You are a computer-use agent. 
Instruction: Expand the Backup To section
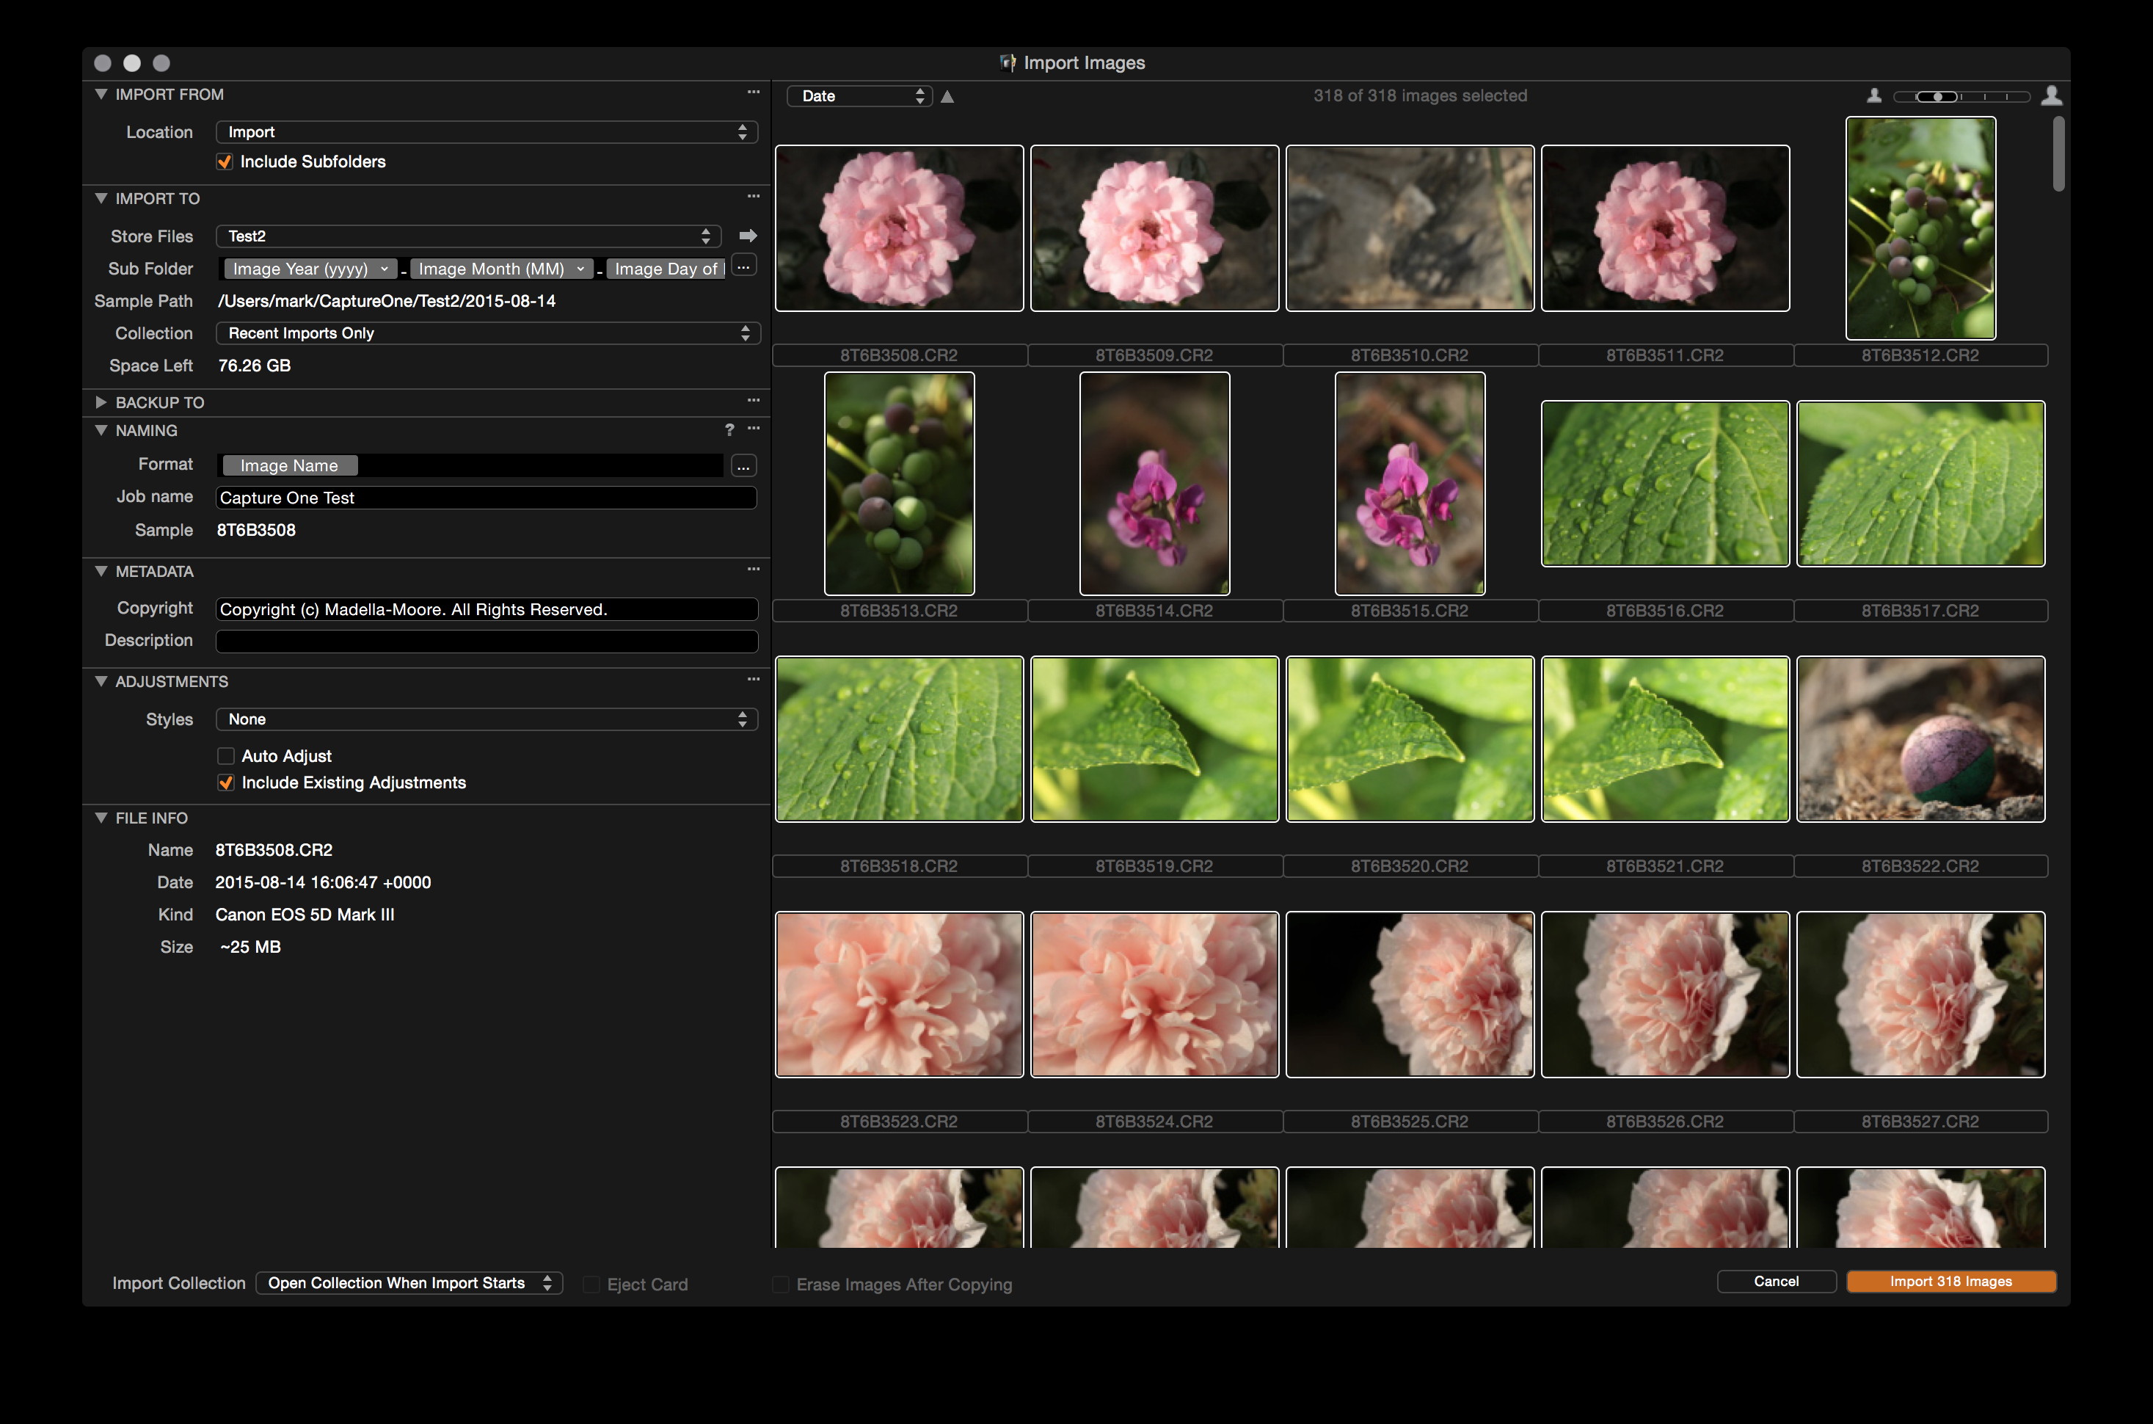pos(101,402)
